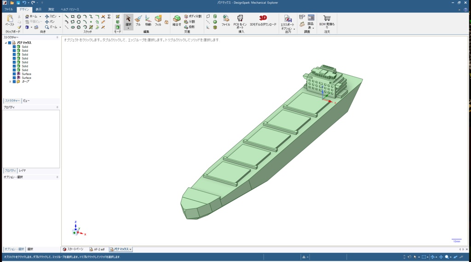Click the Shell icon beside フィル
471x262 pixels.
point(167,22)
